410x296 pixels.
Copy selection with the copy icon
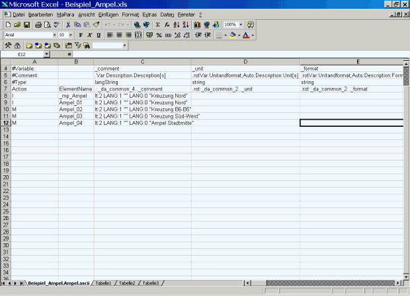[77, 25]
